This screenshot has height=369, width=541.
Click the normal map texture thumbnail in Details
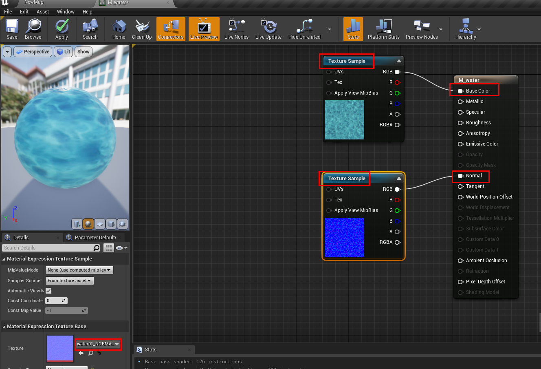point(60,349)
